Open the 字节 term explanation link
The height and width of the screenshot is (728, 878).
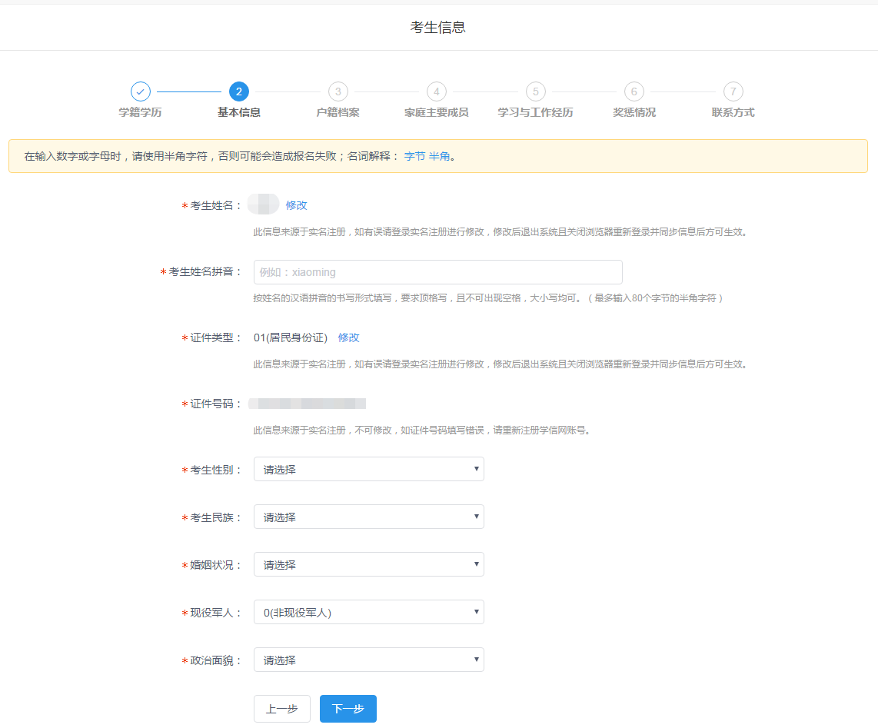pyautogui.click(x=414, y=156)
